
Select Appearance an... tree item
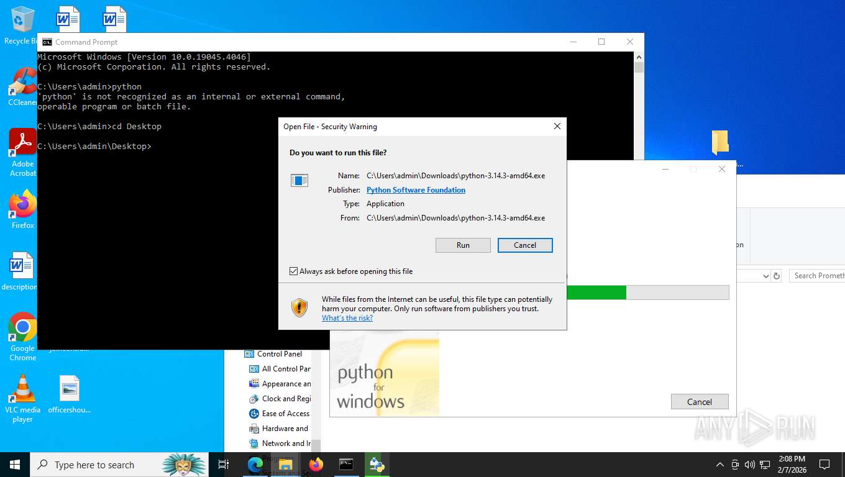286,384
